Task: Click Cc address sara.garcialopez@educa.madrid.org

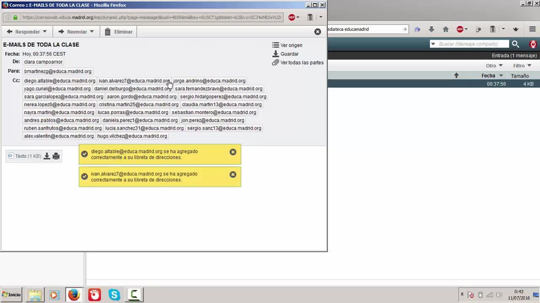Action: (64, 97)
